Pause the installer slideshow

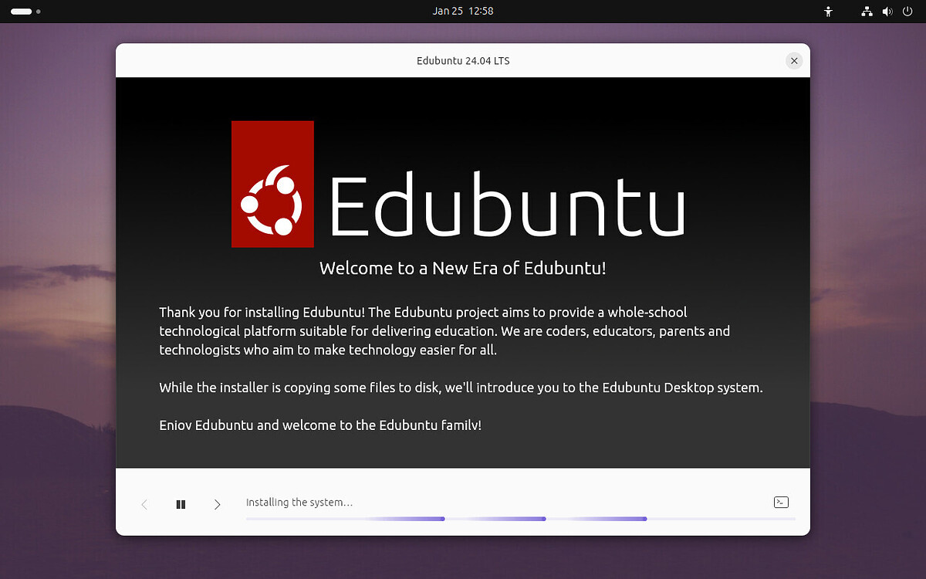181,503
